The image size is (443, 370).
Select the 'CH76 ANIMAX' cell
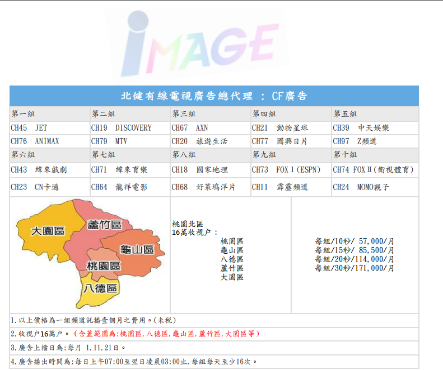(50, 141)
